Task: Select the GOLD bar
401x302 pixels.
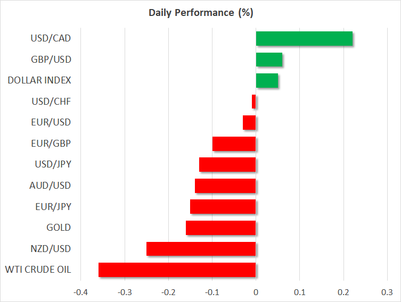Action: 221,228
